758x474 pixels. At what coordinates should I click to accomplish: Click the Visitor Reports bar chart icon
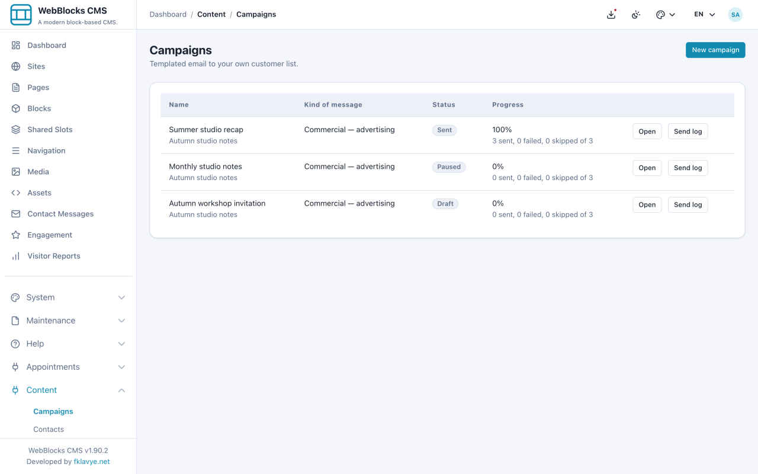click(x=16, y=256)
